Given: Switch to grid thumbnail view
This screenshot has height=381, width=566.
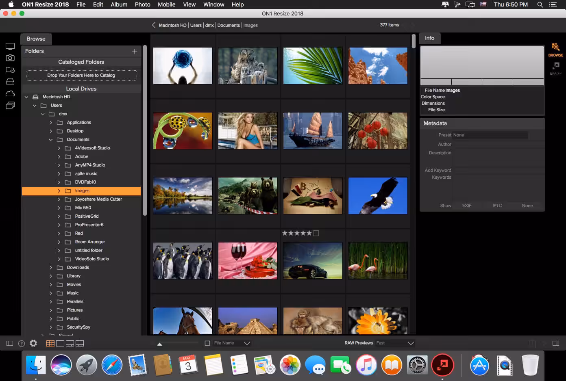Looking at the screenshot, I should [50, 344].
